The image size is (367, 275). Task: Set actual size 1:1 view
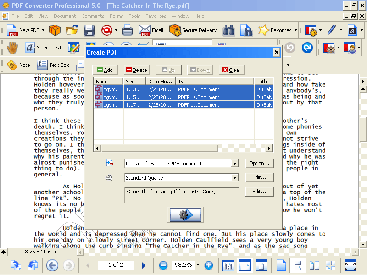(228, 265)
